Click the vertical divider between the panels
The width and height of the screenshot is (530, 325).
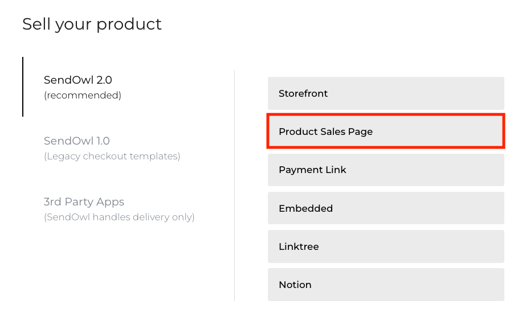coord(234,185)
